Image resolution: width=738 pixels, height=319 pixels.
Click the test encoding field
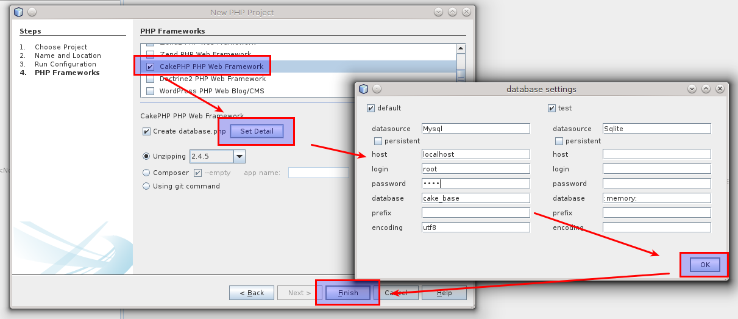point(657,228)
